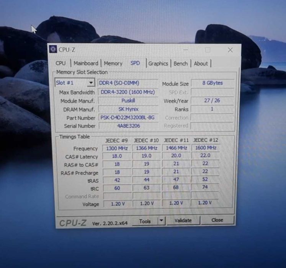Click the CAS# Latency 18.0 cell
286x268 pixels.
pos(117,156)
